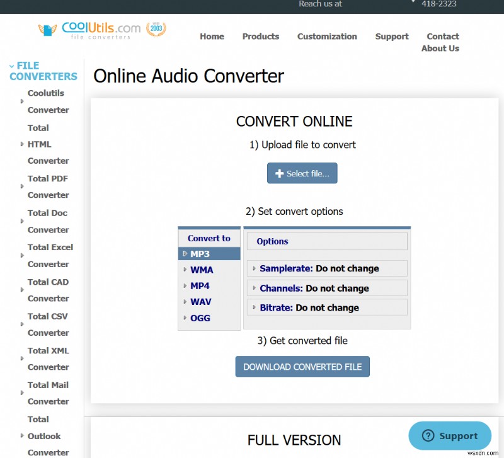Click the Options panel header
This screenshot has height=458, width=504.
click(x=327, y=241)
